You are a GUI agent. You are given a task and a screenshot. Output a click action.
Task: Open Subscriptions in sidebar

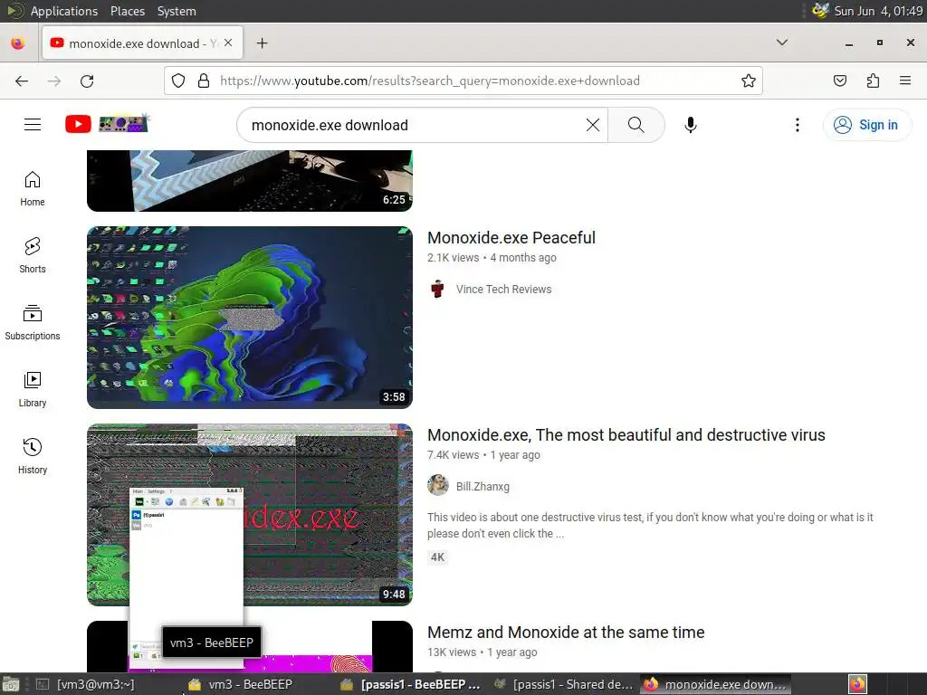coord(33,322)
